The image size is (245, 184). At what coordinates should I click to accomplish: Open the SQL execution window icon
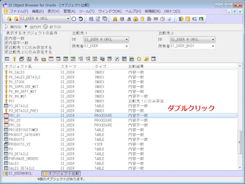tap(91, 19)
